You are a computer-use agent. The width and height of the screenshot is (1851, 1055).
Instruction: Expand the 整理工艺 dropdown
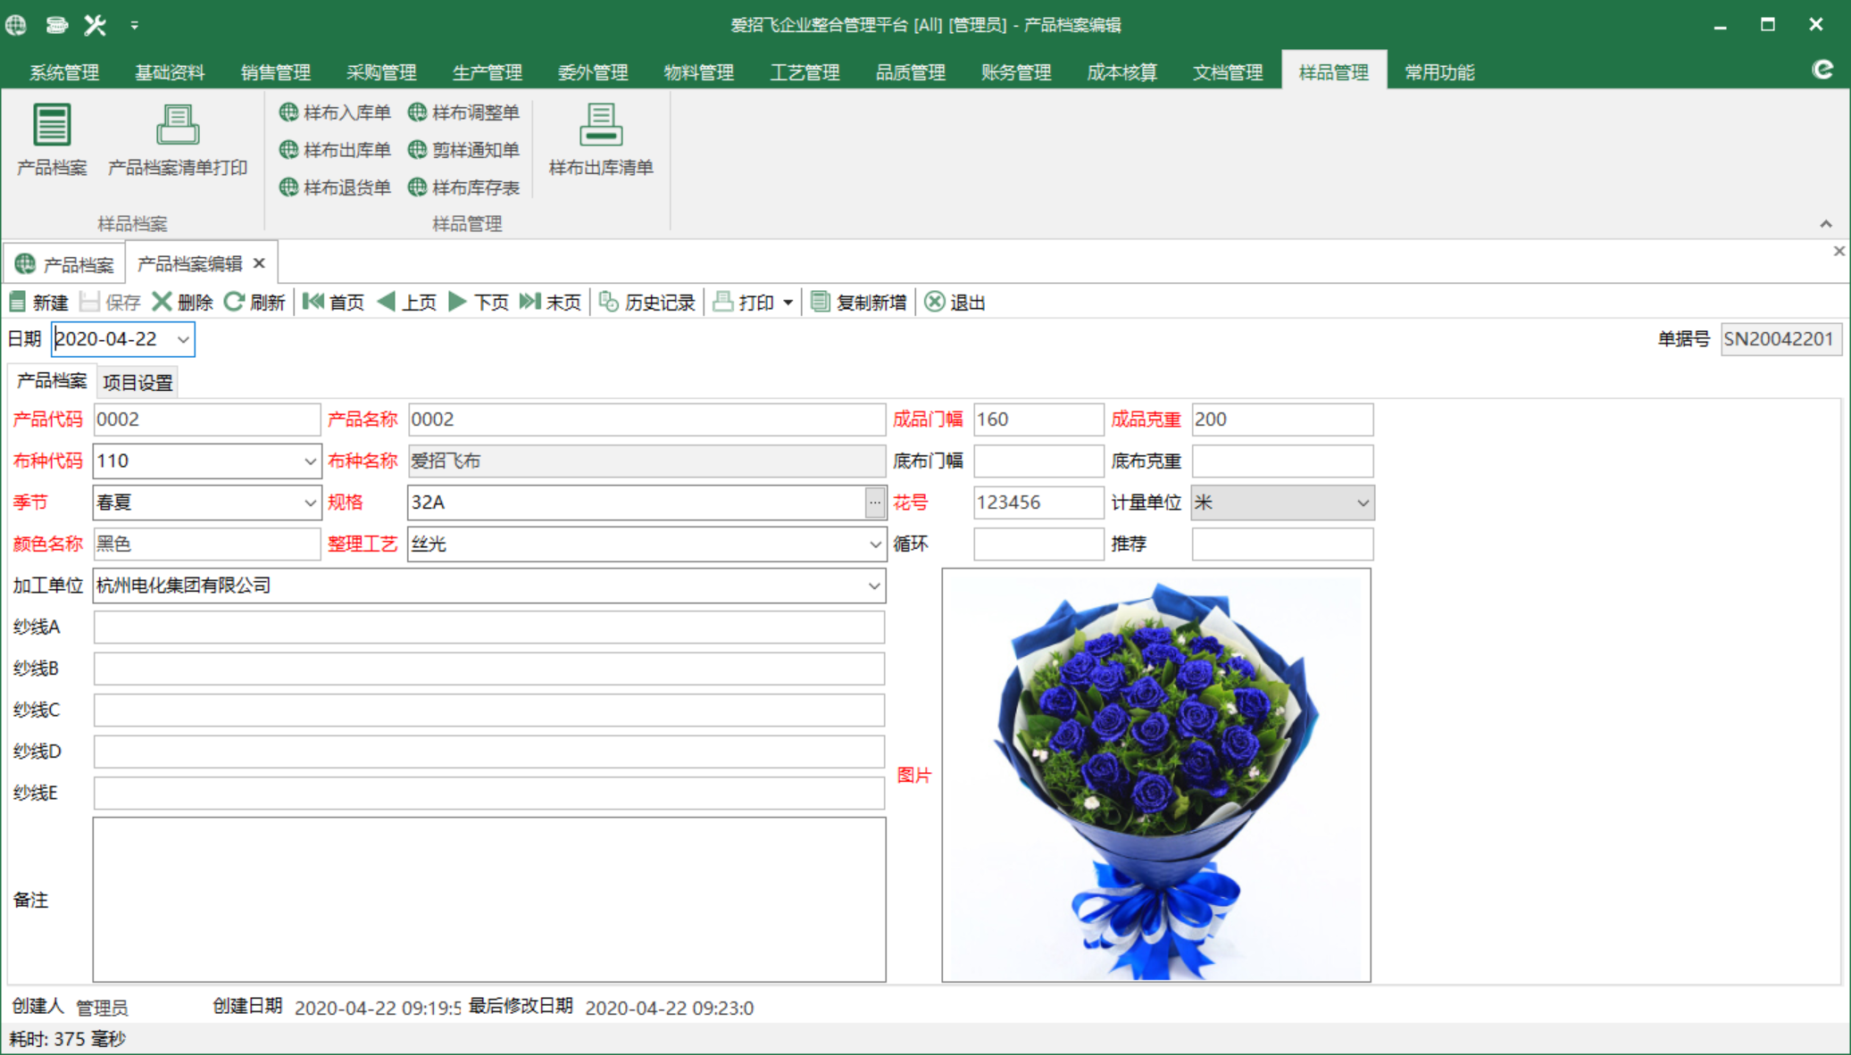coord(875,544)
